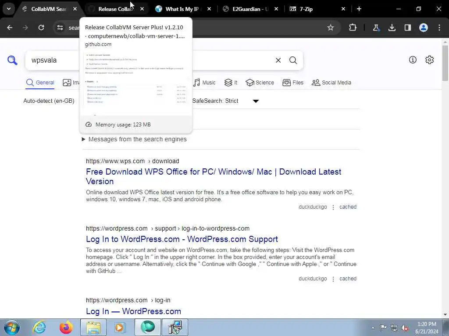Open cached copy of WPS Office result

coord(348,207)
